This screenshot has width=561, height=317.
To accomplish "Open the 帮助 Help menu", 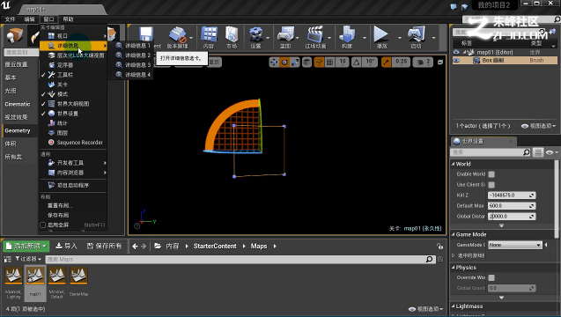I will [x=68, y=19].
